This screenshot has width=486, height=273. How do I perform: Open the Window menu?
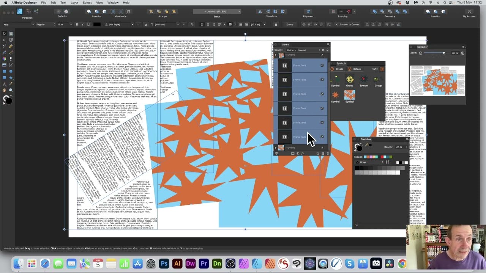pyautogui.click(x=113, y=3)
